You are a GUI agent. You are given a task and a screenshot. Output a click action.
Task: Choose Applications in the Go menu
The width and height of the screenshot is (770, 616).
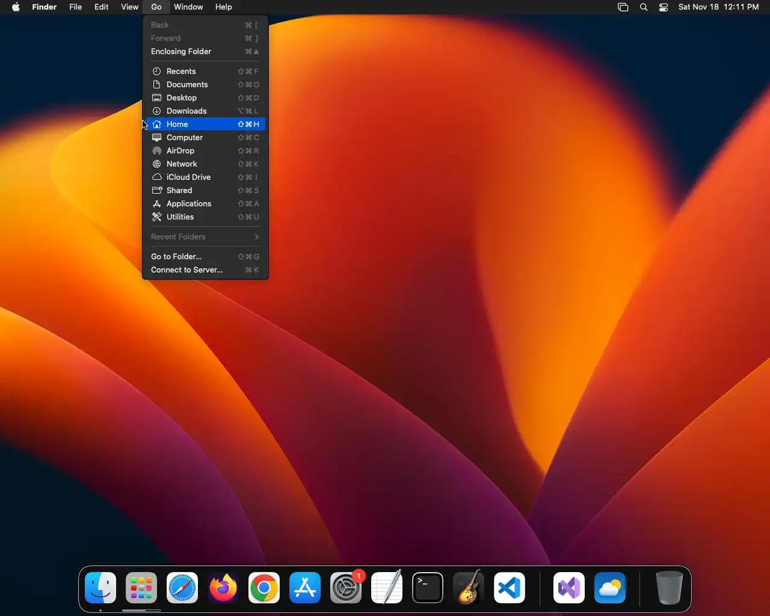coord(205,203)
